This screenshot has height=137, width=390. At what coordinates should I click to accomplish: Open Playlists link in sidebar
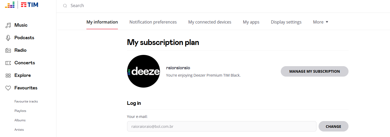20,111
